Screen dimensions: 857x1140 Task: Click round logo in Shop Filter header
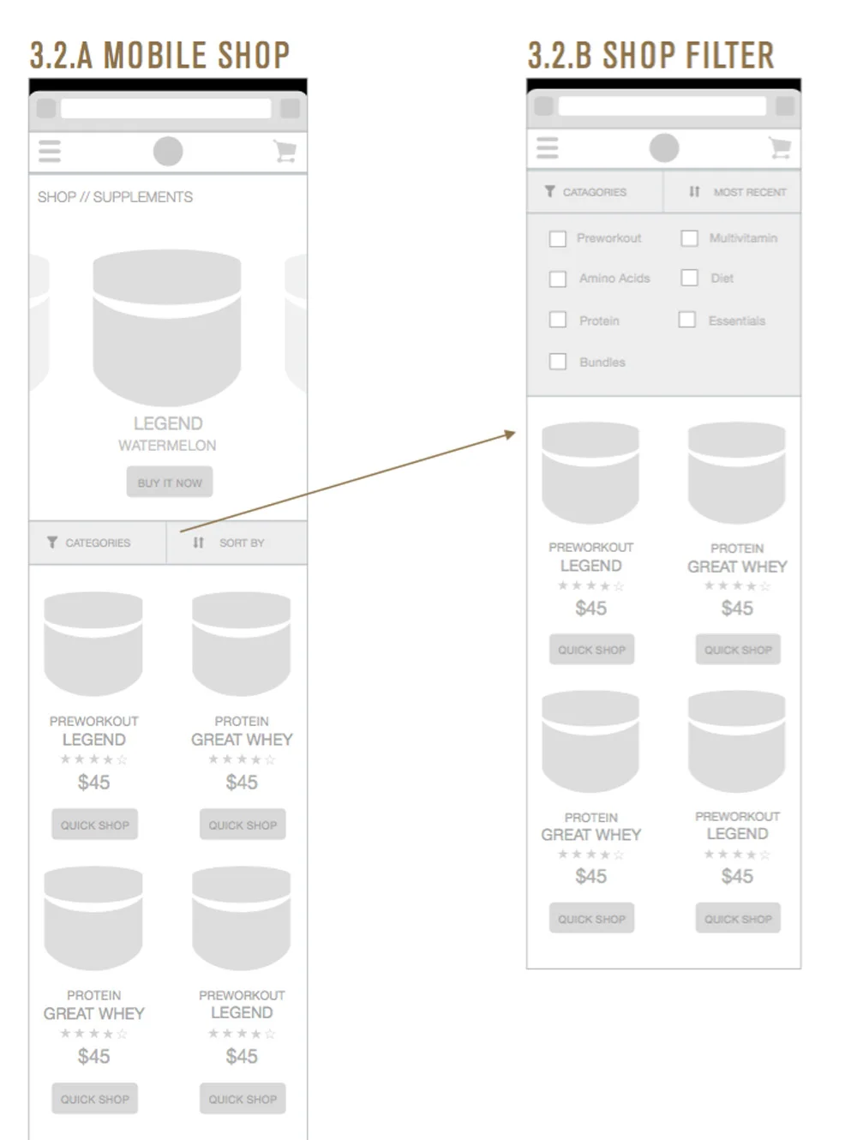(x=664, y=147)
